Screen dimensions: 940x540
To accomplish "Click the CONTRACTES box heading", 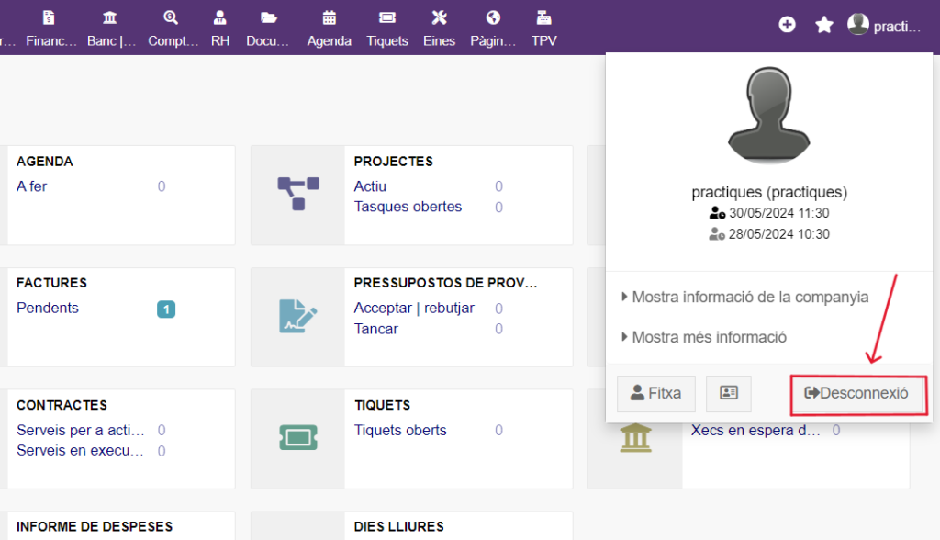I will (x=62, y=406).
